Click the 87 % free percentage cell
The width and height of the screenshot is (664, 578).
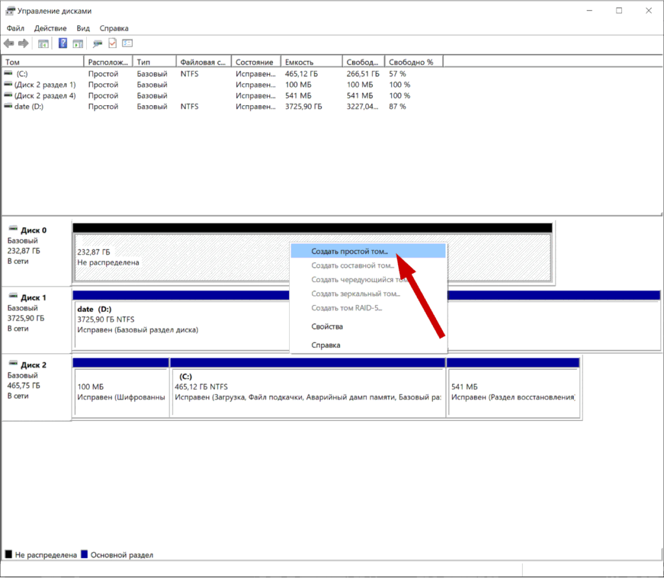397,106
